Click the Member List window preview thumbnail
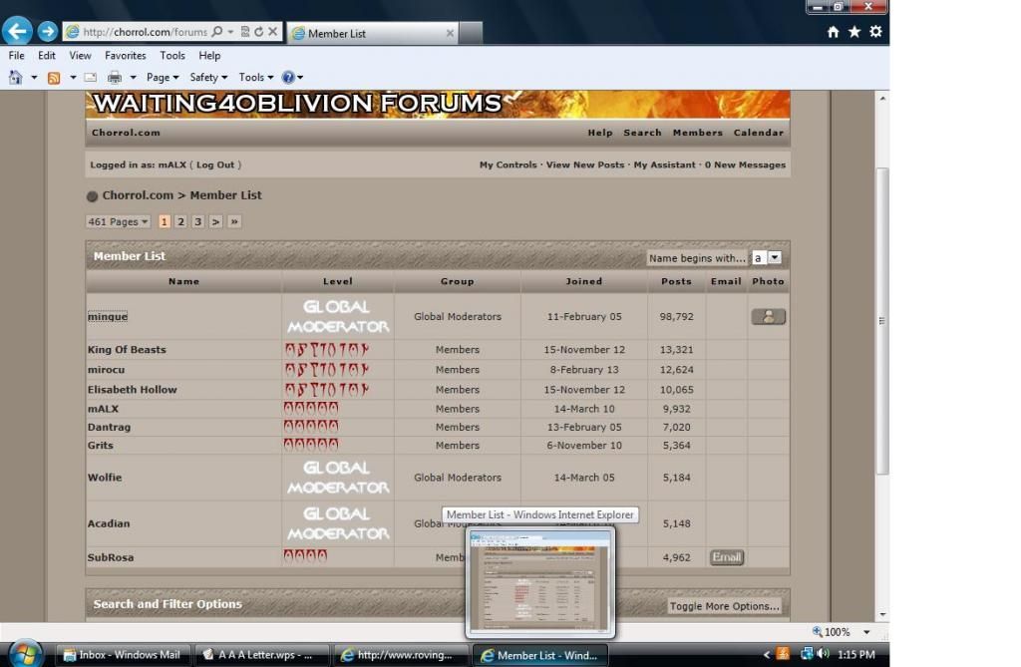The image size is (1021, 667). pos(540,581)
